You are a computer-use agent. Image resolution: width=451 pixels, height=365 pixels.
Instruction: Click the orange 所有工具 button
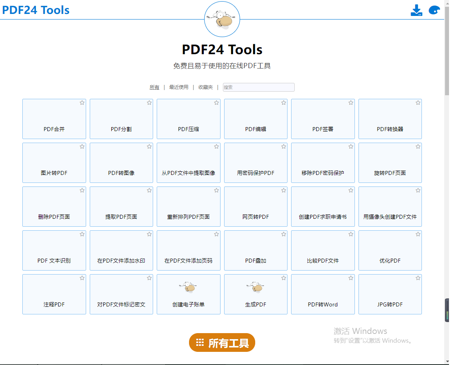click(222, 343)
